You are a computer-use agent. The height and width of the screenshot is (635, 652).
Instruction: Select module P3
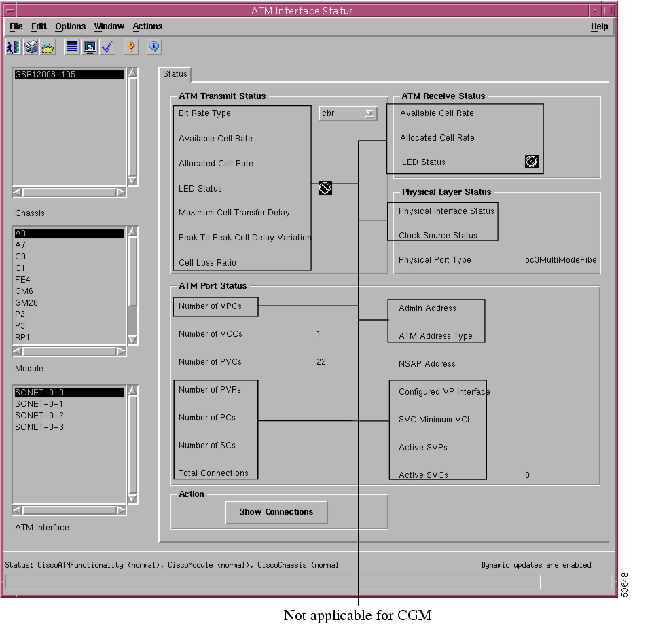69,325
